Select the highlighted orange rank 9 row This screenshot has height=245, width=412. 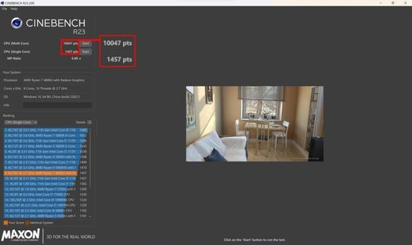[x=46, y=173]
